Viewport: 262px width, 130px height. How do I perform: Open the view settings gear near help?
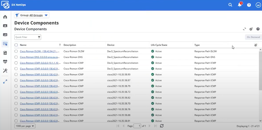pyautogui.click(x=251, y=29)
